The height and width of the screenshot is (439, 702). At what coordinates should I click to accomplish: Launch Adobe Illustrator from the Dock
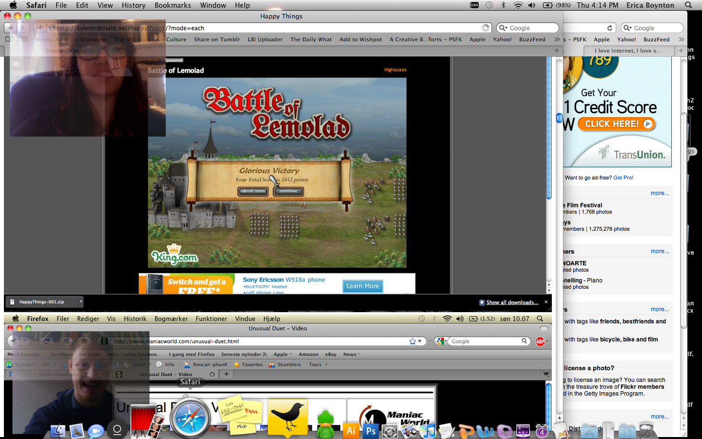351,430
